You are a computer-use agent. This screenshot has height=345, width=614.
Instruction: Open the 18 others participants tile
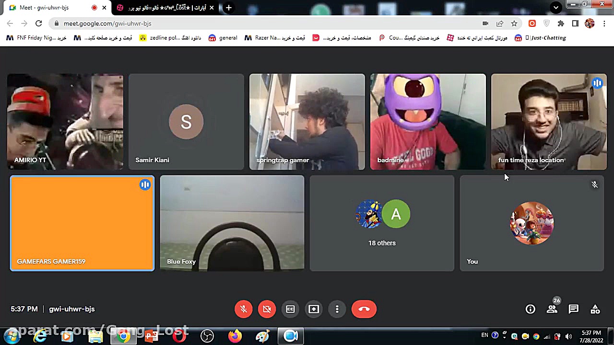382,223
